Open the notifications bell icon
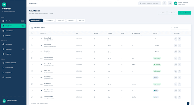This screenshot has height=105, width=194. 164,3
